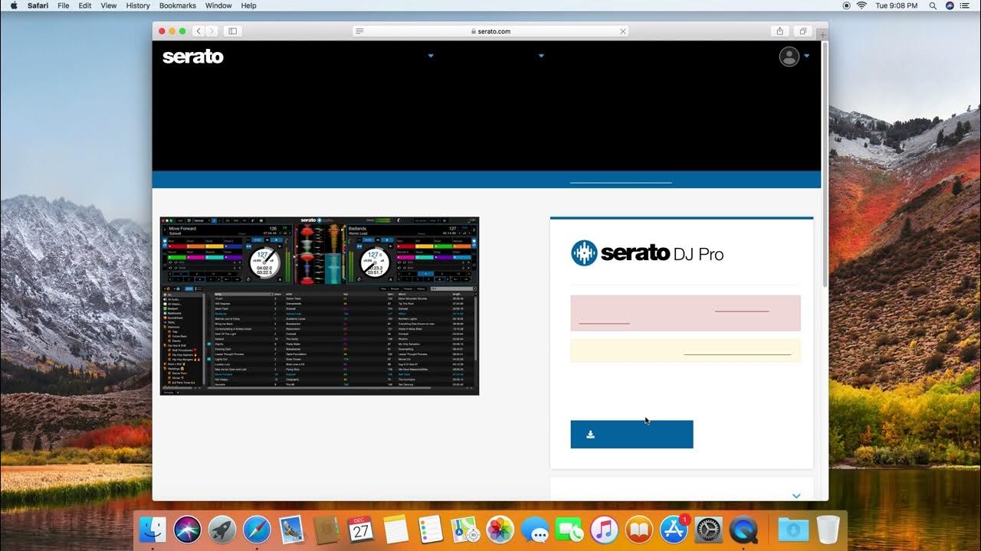This screenshot has width=981, height=551.
Task: Open the second header navigation dropdown arrow
Action: point(541,56)
